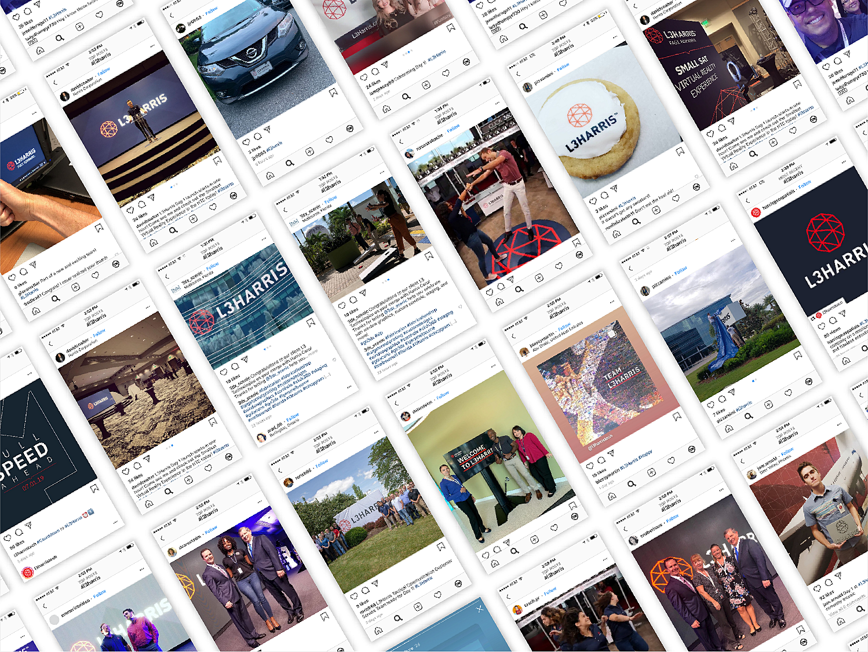Like the L3Harris cookie post
Image resolution: width=868 pixels, height=652 pixels.
(x=593, y=202)
